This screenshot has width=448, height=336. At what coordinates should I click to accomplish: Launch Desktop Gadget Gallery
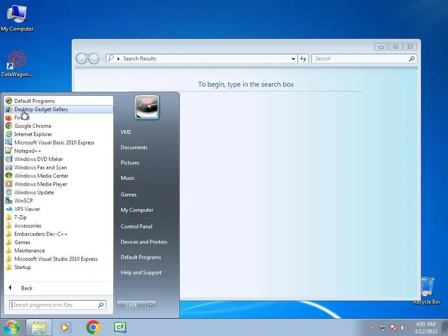coord(59,109)
